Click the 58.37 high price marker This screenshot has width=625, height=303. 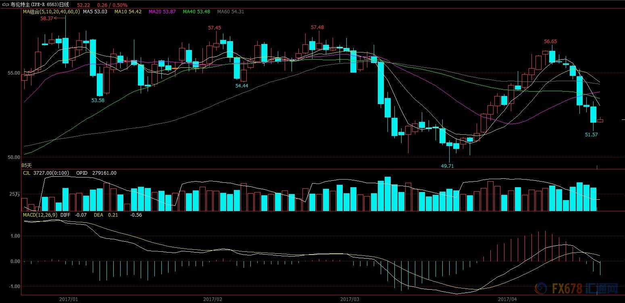(x=47, y=18)
